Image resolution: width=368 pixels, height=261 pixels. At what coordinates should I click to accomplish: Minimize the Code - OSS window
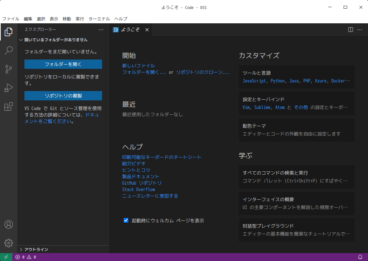pos(330,7)
